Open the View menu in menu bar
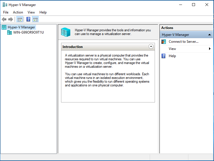214x161 pixels. [31, 12]
